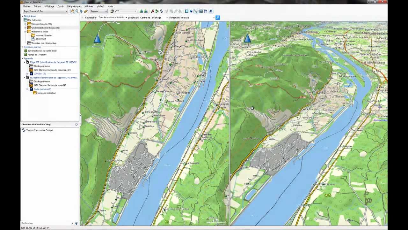Collapse the Appareils section
This screenshot has height=230, width=408.
(x=23, y=58)
